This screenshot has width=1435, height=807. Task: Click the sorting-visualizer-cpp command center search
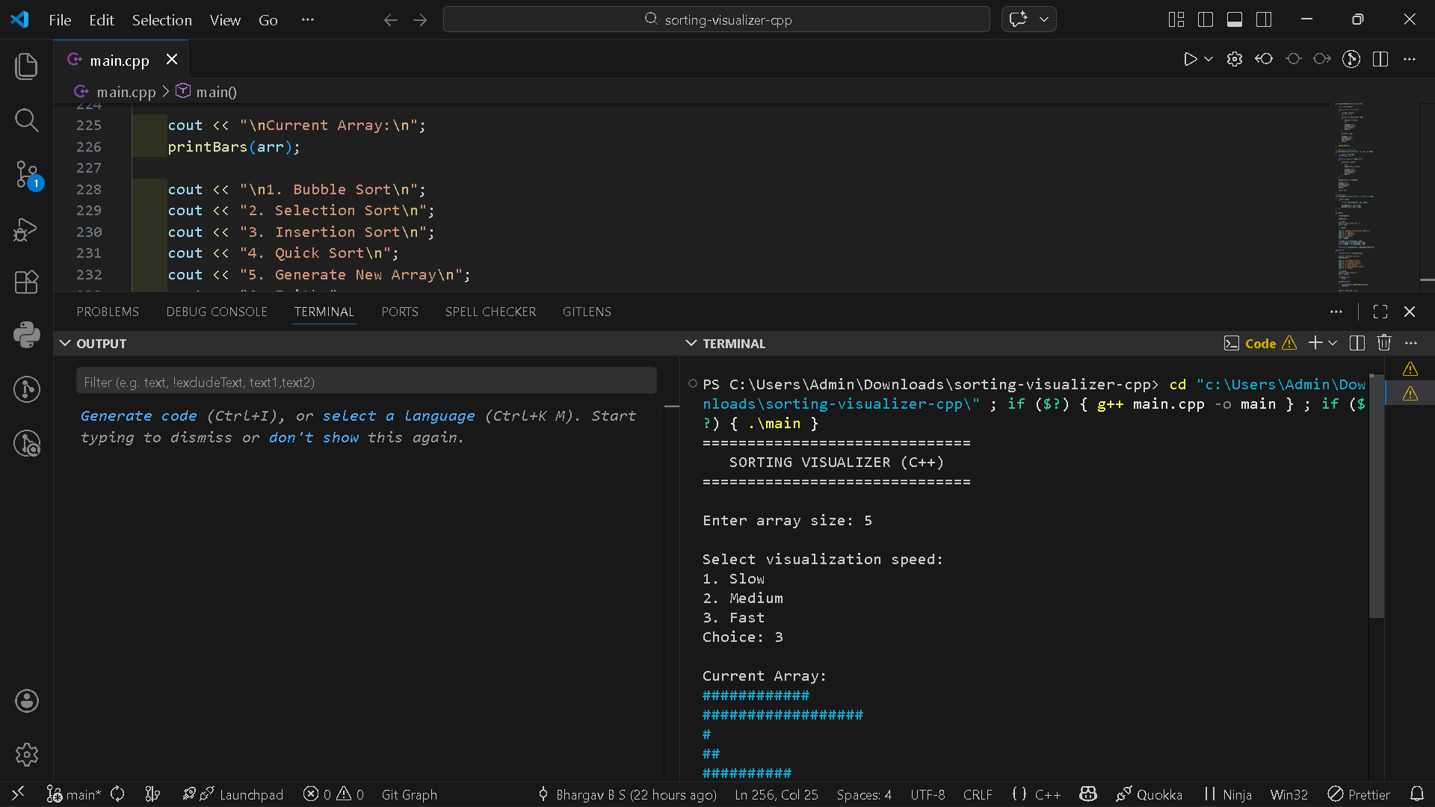tap(717, 19)
